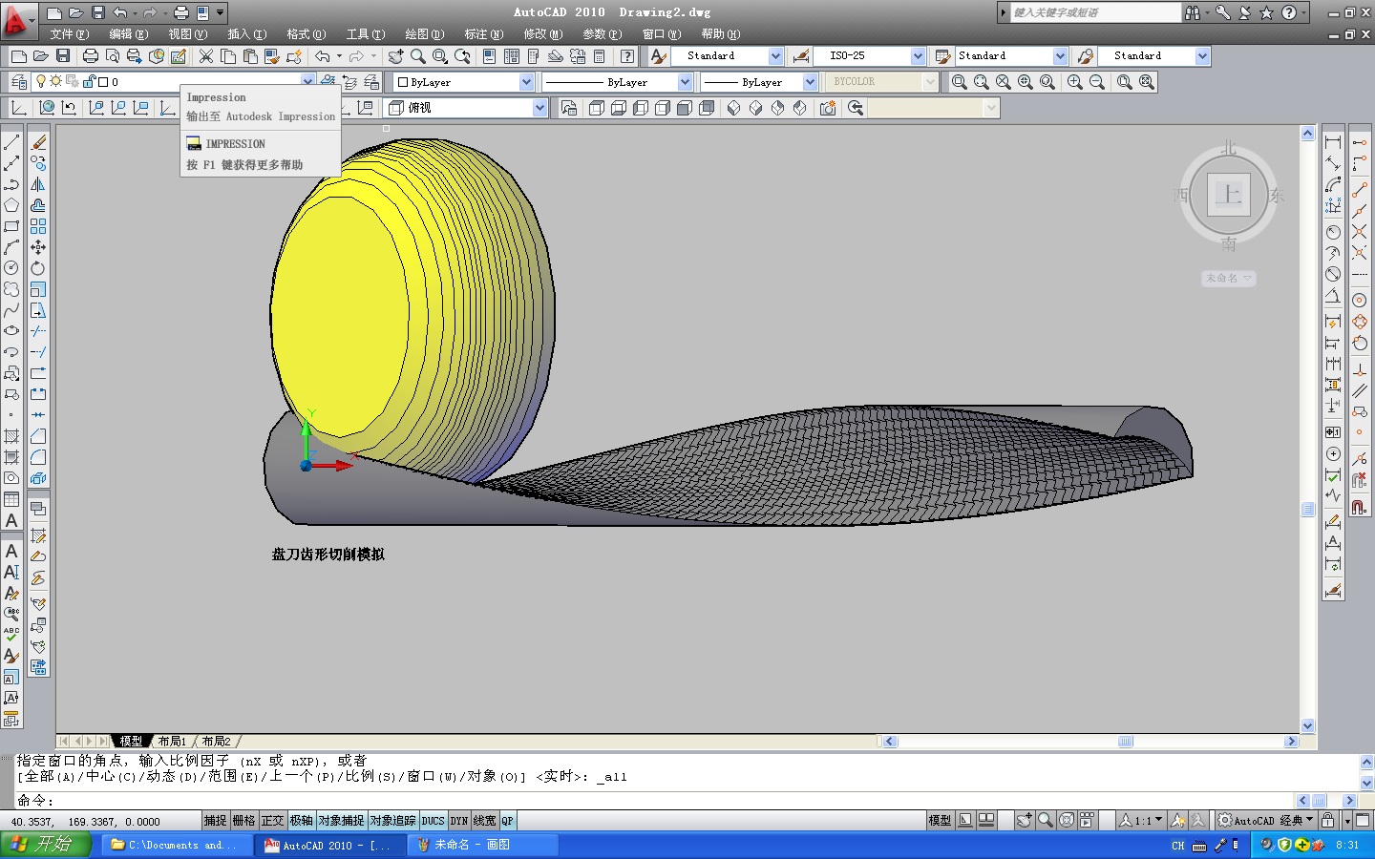
Task: Open the QuickCalc calculator icon
Action: 600,56
